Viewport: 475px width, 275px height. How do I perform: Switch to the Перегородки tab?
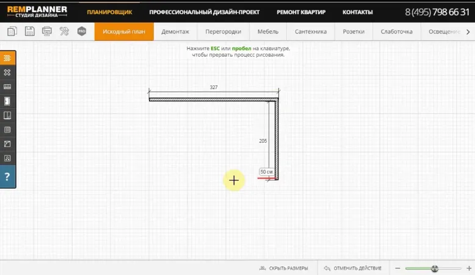click(x=223, y=32)
